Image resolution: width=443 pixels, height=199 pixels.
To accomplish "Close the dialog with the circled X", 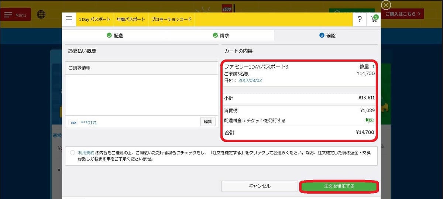I will click(386, 5).
